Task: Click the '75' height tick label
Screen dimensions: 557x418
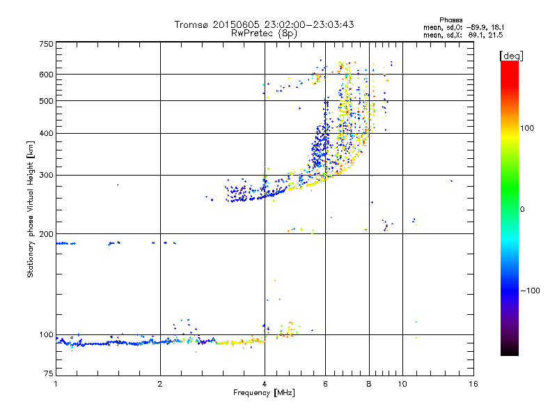Action: (49, 373)
